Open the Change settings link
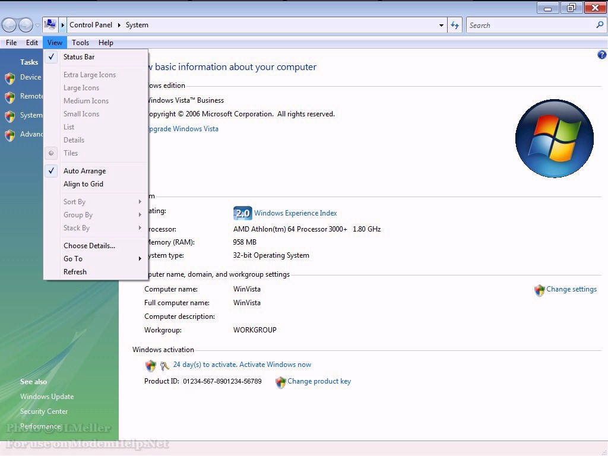608x456 pixels. point(572,289)
